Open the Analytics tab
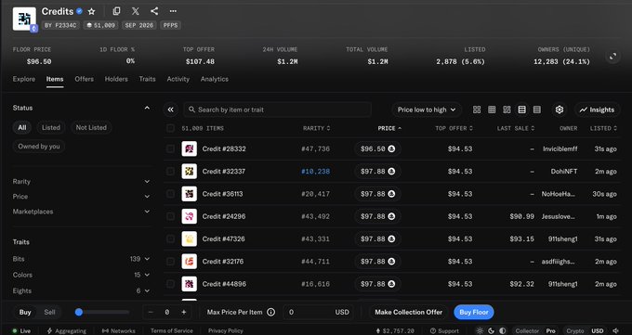 215,79
